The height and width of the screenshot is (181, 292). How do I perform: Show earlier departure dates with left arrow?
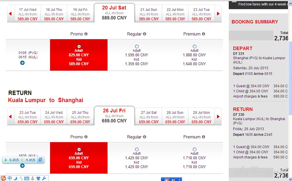(x=10, y=13)
